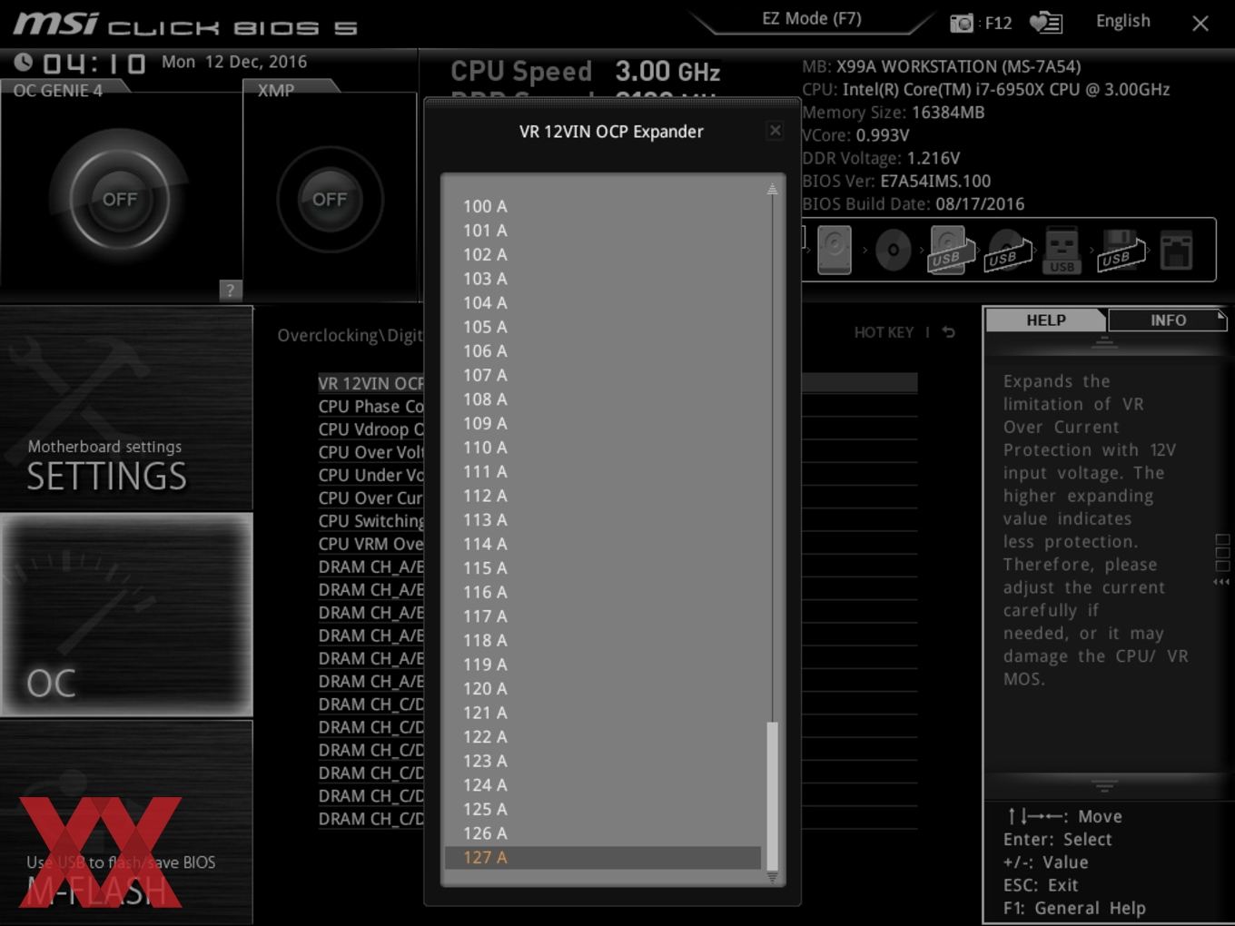
Task: Pick the 115 A value
Action: pos(603,568)
